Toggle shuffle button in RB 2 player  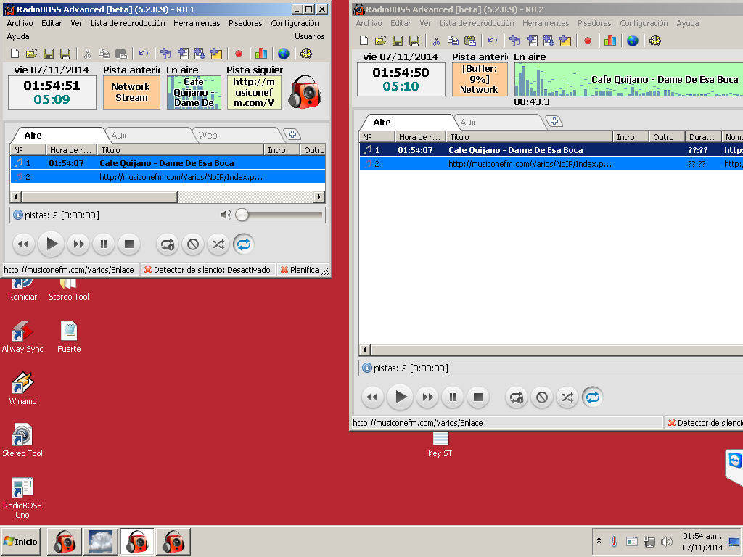567,397
